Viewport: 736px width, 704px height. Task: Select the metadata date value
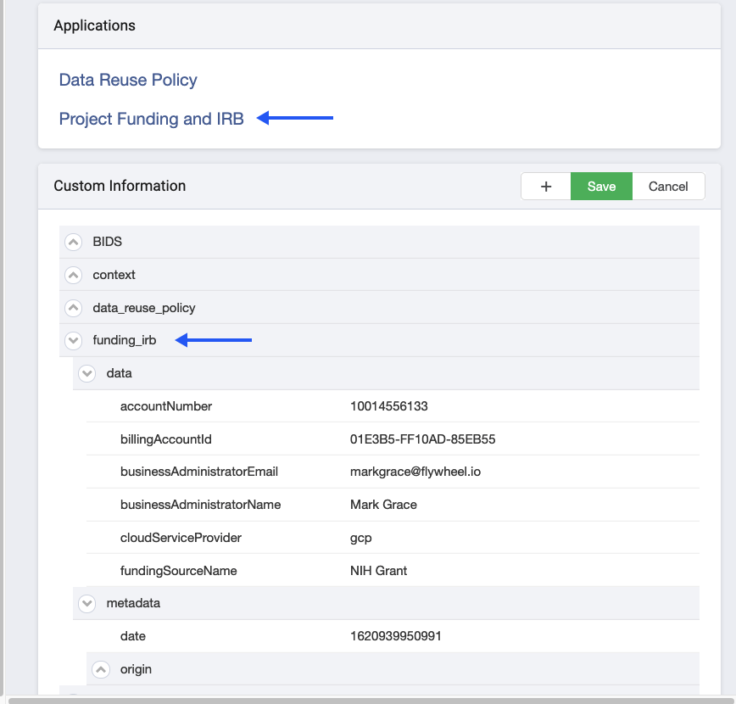tap(396, 636)
